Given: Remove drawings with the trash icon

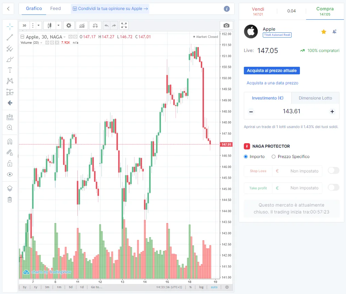Looking at the screenshot, I should 10,200.
